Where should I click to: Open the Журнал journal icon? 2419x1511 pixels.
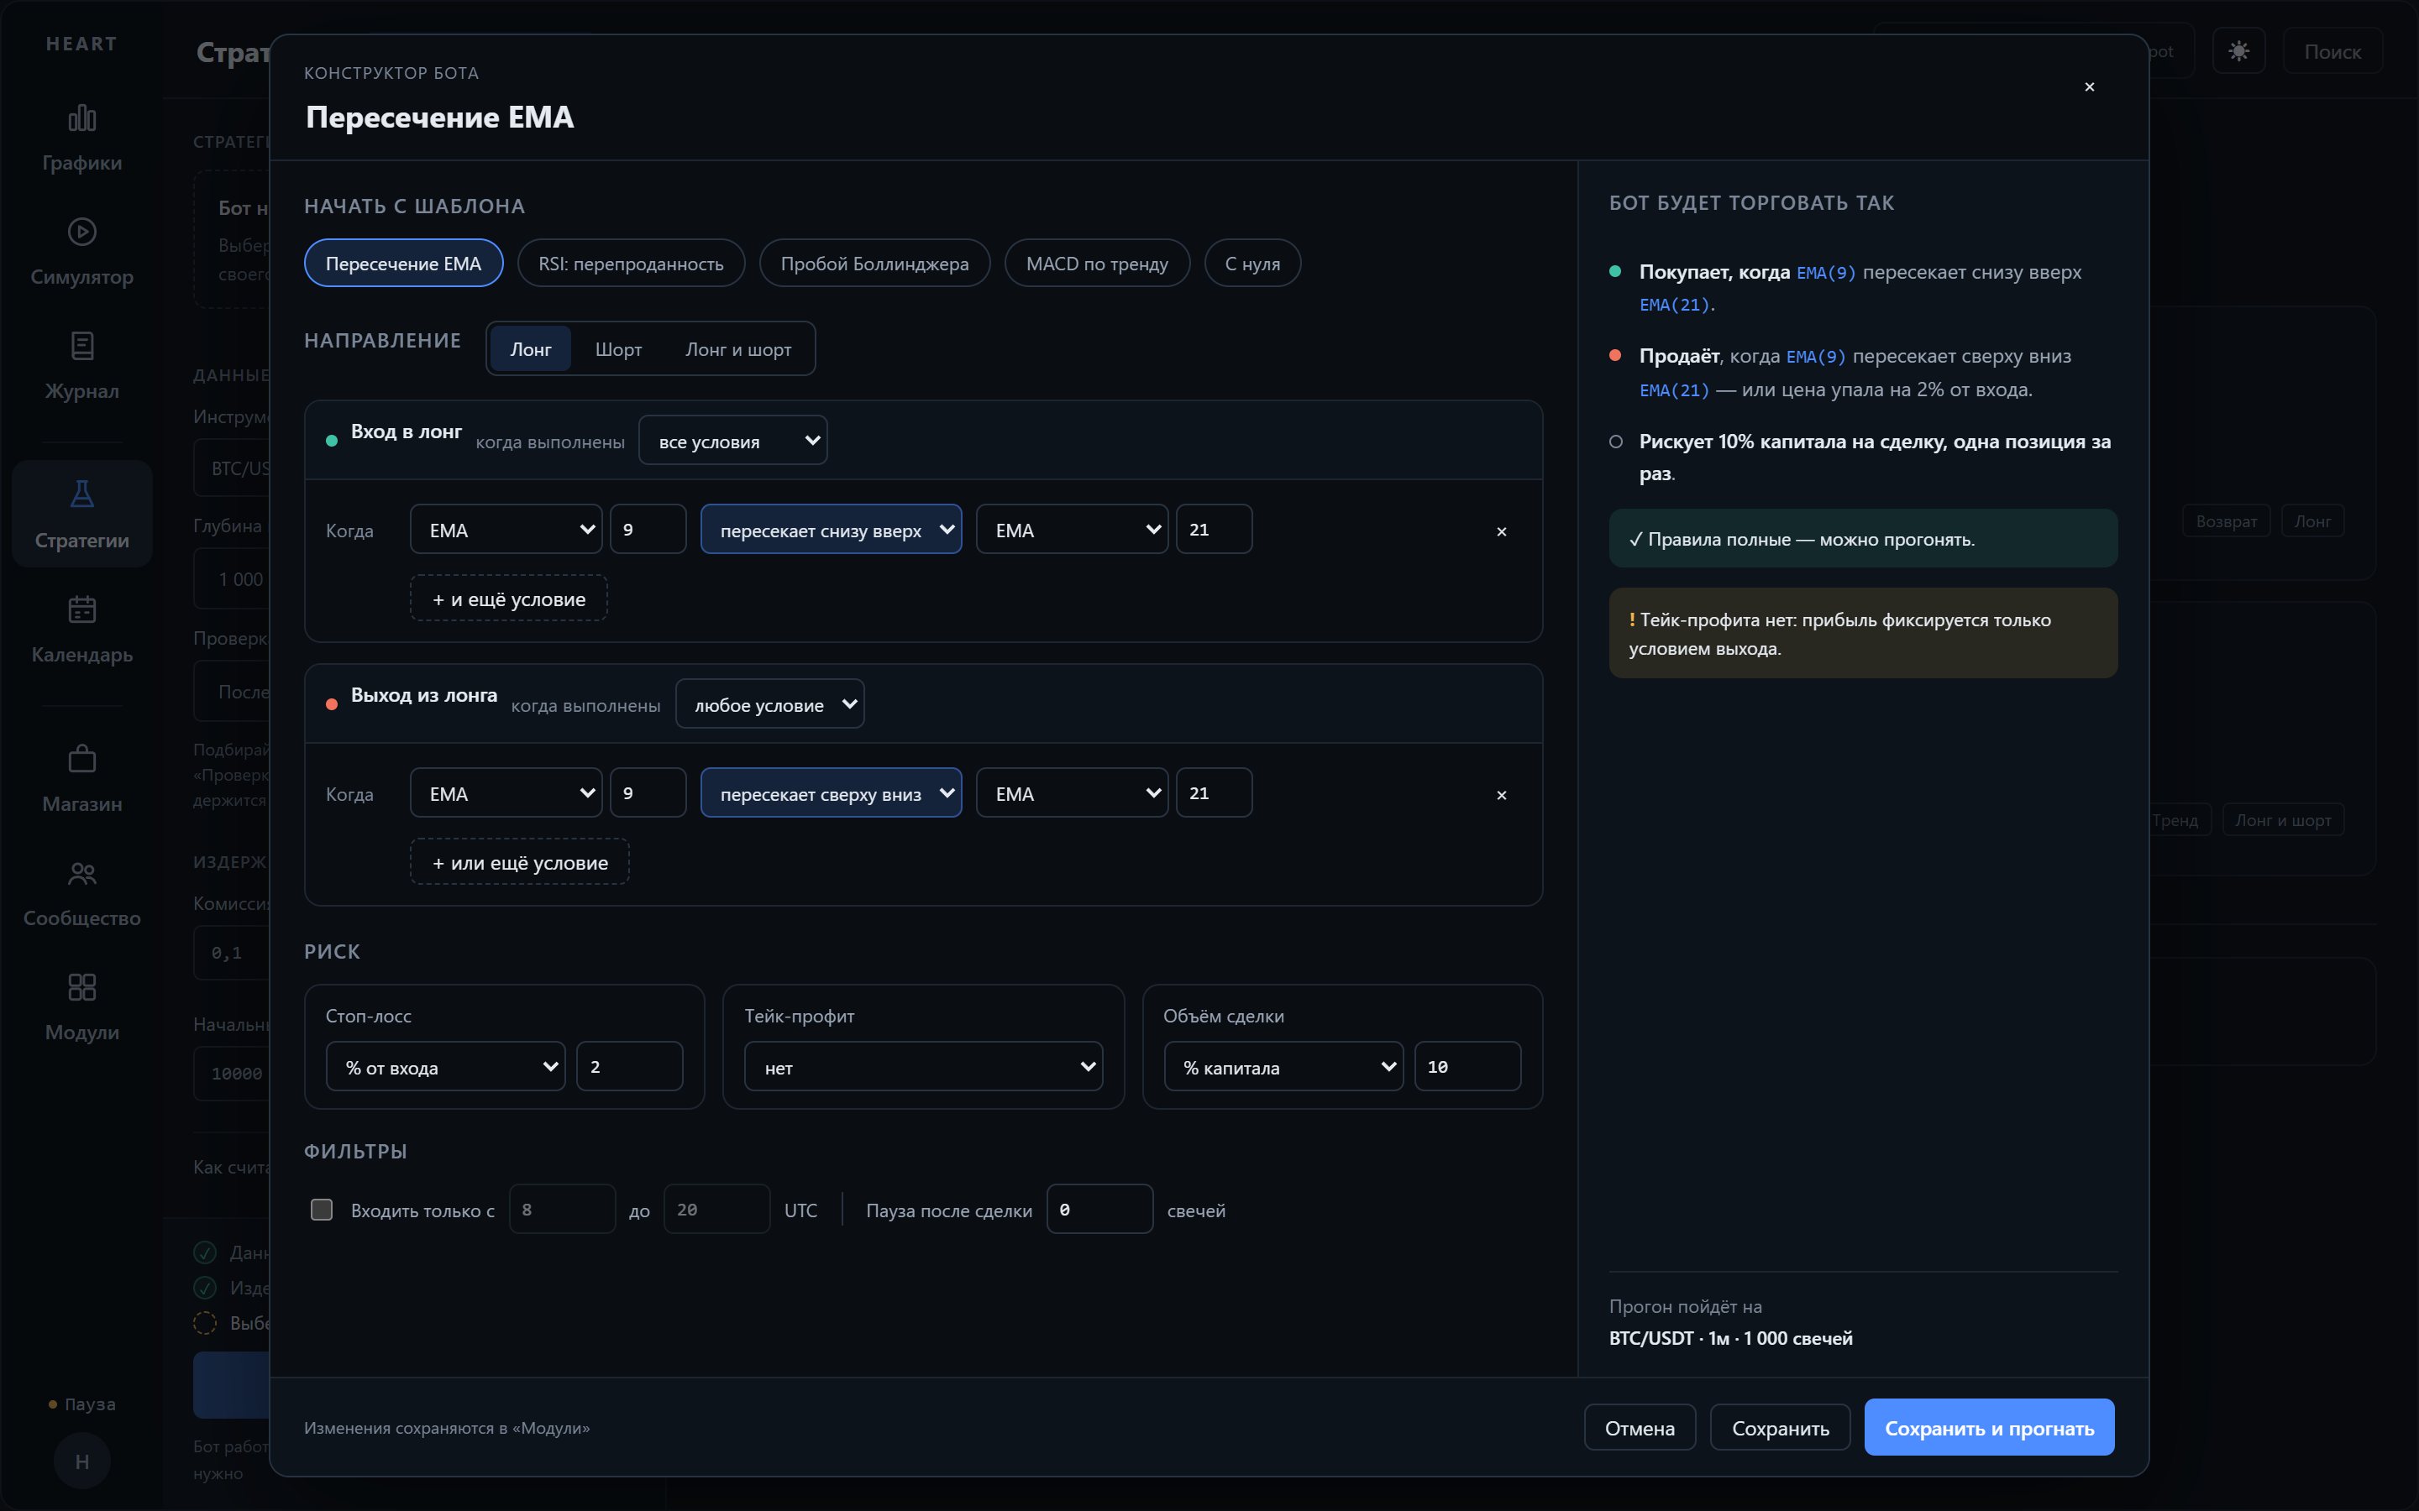82,346
